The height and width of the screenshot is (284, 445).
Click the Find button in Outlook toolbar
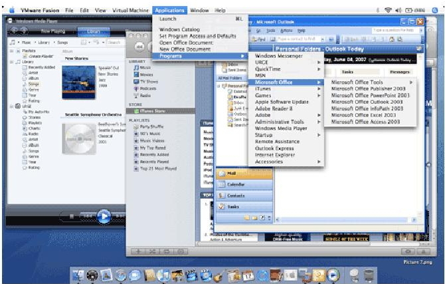click(x=258, y=39)
